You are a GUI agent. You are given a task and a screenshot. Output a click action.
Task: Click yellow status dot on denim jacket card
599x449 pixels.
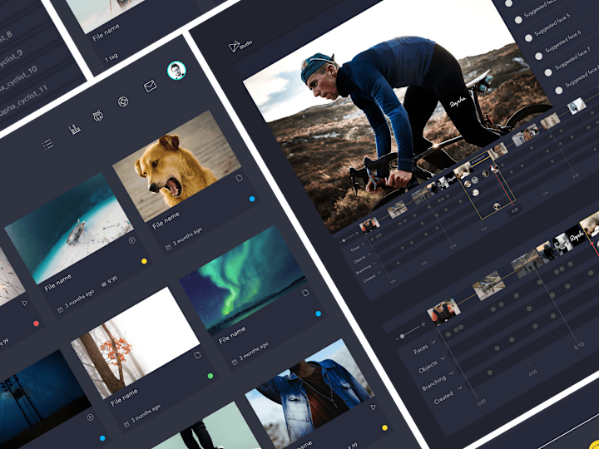pos(384,427)
